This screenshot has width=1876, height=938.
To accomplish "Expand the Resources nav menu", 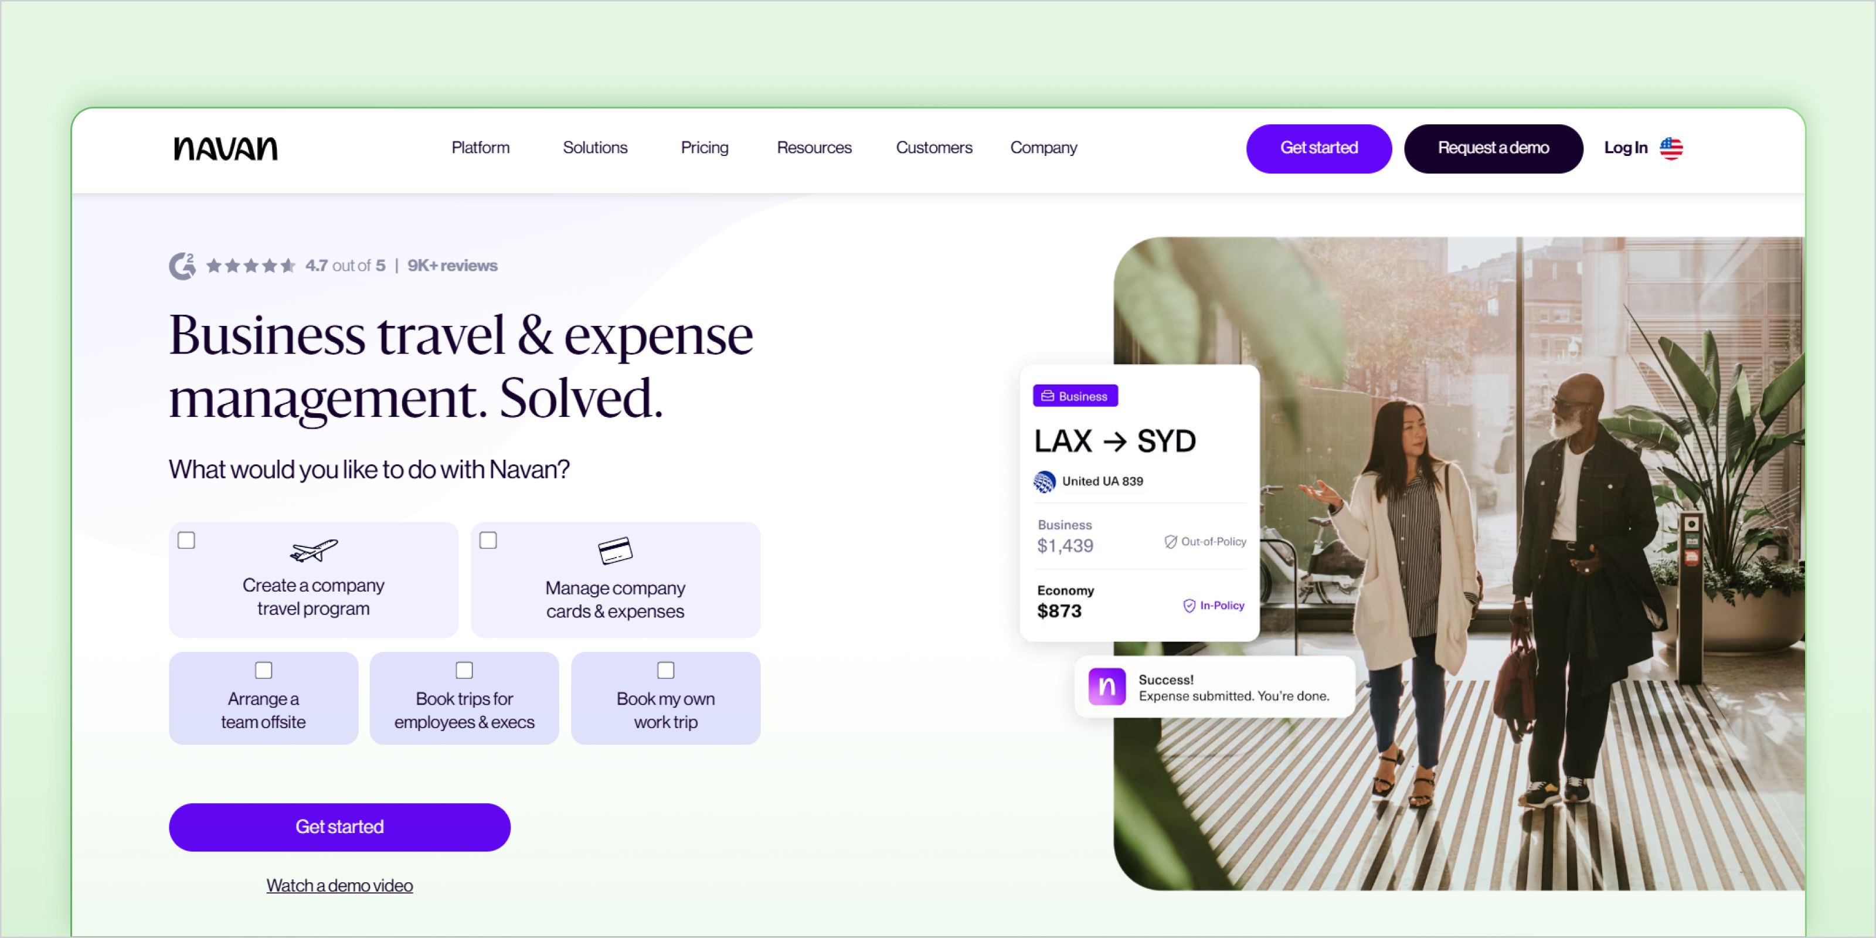I will pyautogui.click(x=814, y=148).
